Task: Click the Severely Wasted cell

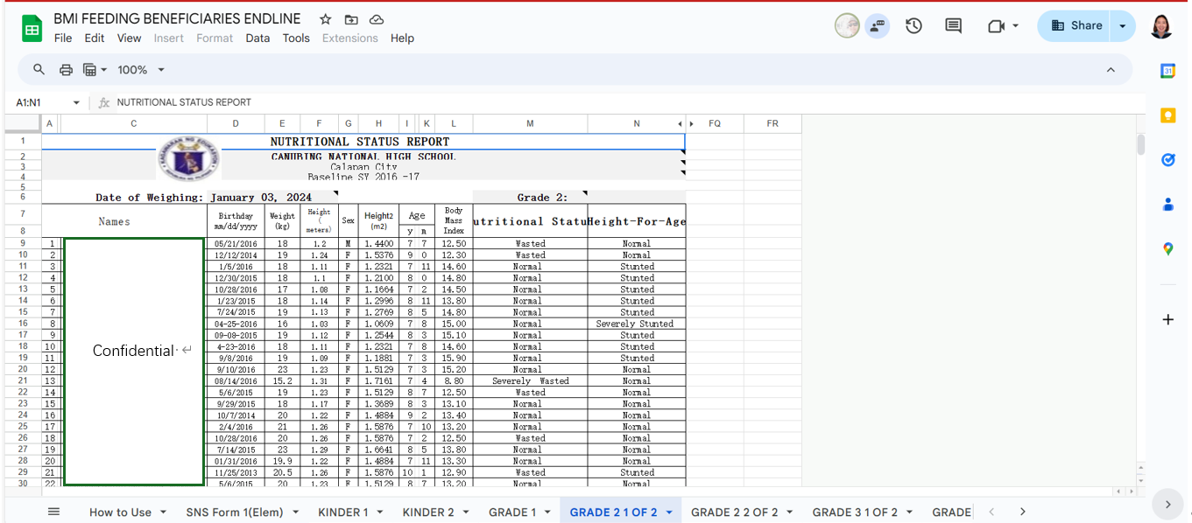Action: click(x=530, y=381)
